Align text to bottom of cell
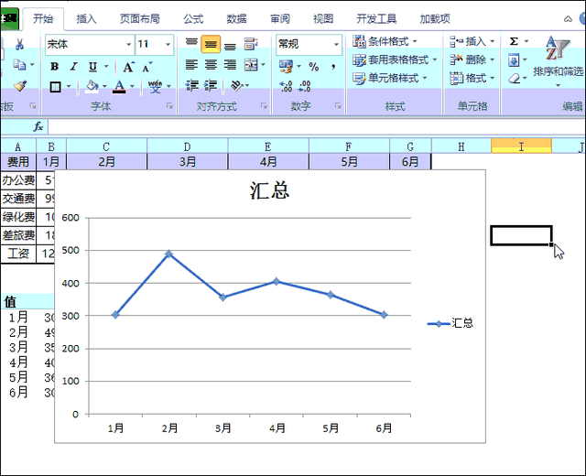This screenshot has height=476, width=586. click(230, 45)
